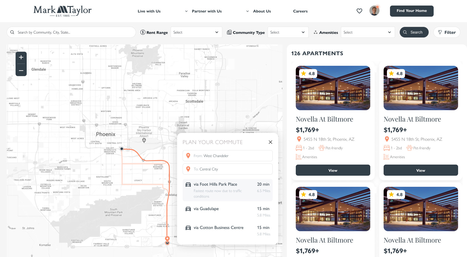This screenshot has height=257, width=467.
Task: Open top-right Novella At Biltmore photo
Action: 421,88
